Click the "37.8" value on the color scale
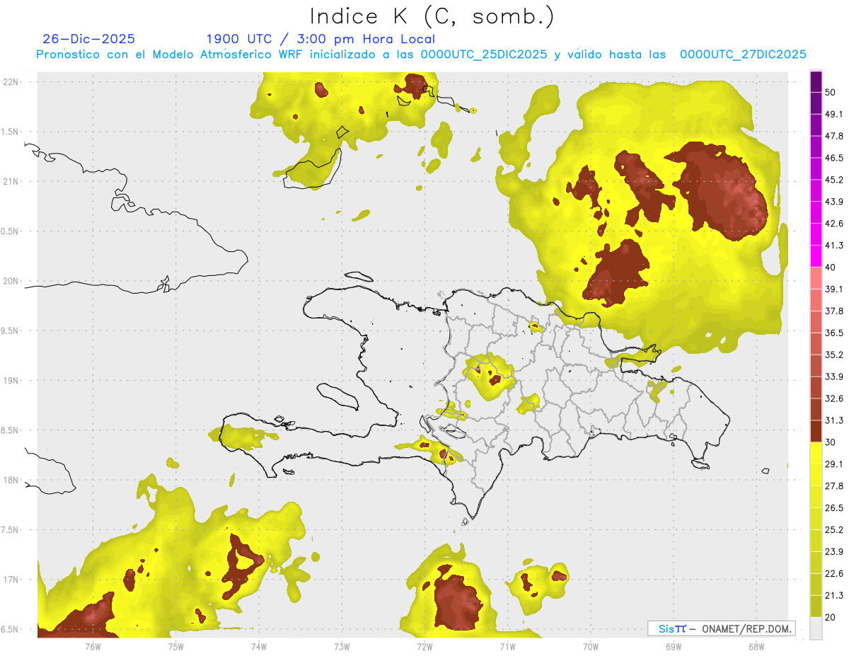 (835, 311)
